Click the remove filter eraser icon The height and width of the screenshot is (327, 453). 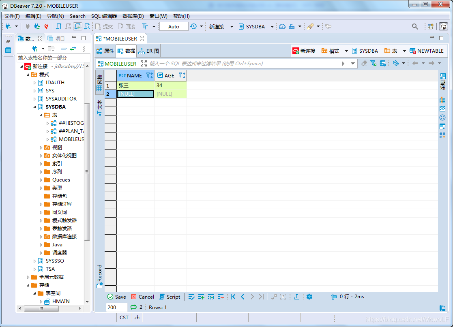(364, 63)
